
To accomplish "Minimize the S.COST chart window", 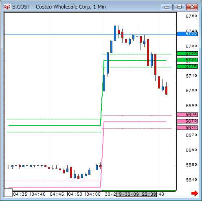I will point(167,7).
